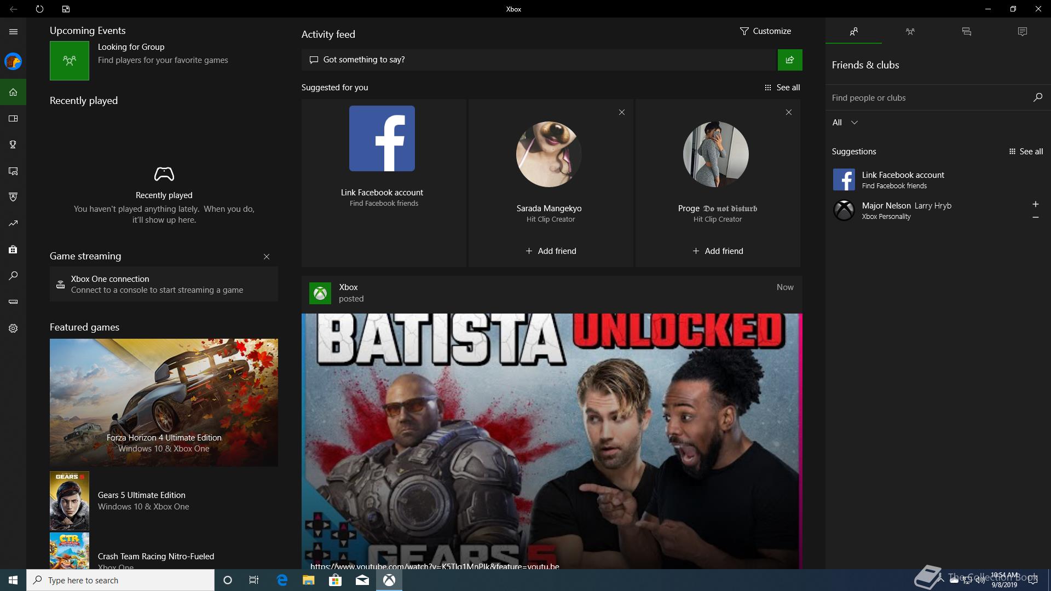Open Task View on taskbar

(x=254, y=580)
